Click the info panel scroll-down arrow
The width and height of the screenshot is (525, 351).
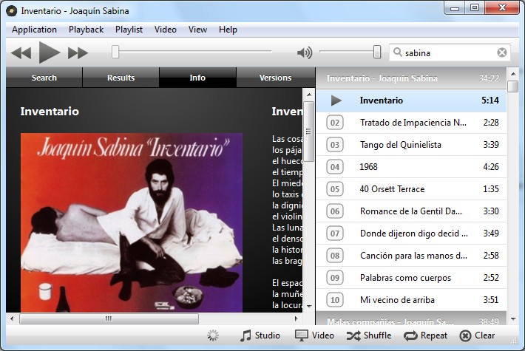[309, 306]
